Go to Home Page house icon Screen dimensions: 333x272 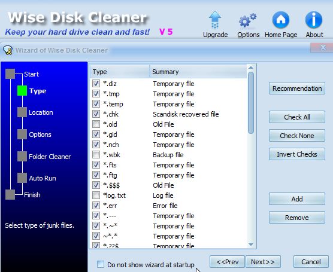pyautogui.click(x=281, y=20)
